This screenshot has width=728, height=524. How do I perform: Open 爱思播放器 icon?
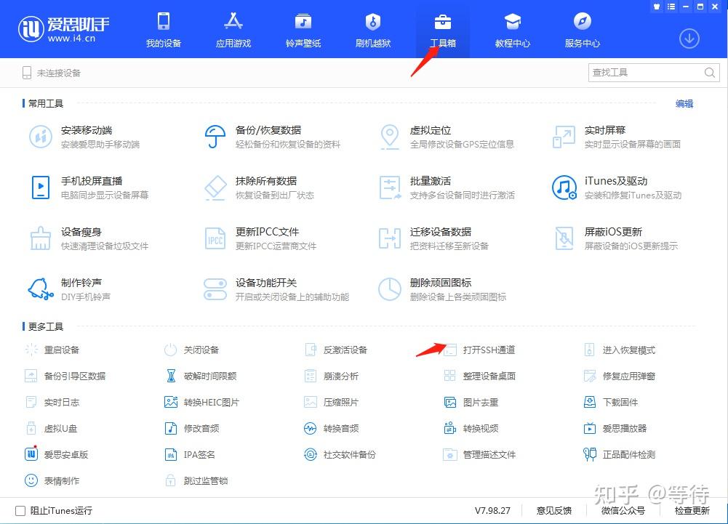click(589, 428)
